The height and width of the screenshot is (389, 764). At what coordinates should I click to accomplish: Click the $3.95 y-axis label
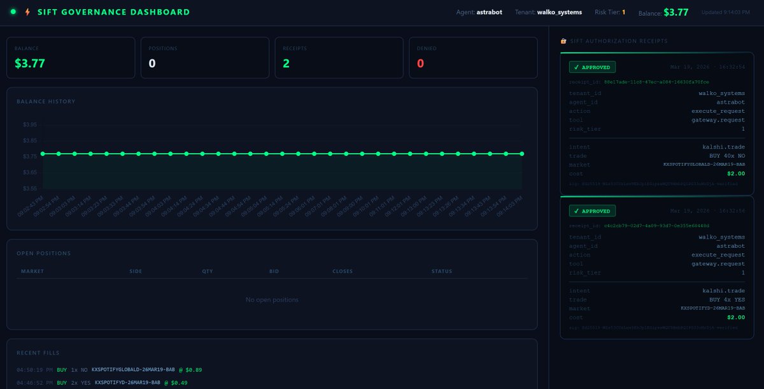29,125
